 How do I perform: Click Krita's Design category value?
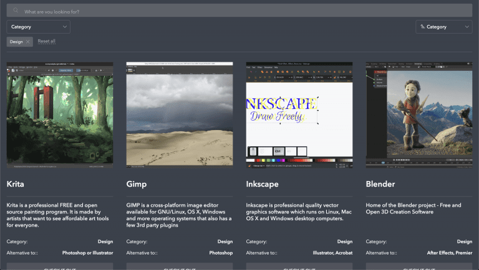tap(105, 241)
